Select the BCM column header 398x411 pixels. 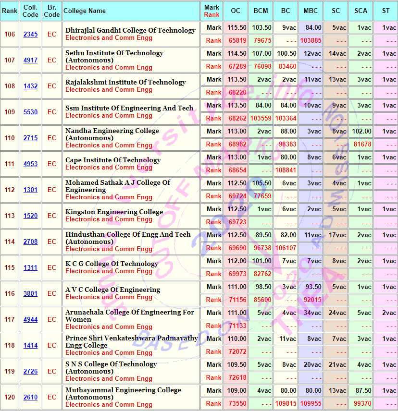pos(261,11)
